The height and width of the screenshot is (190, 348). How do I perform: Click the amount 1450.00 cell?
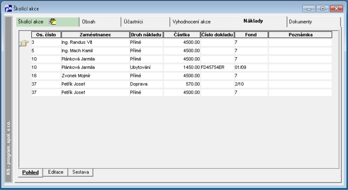click(182, 67)
